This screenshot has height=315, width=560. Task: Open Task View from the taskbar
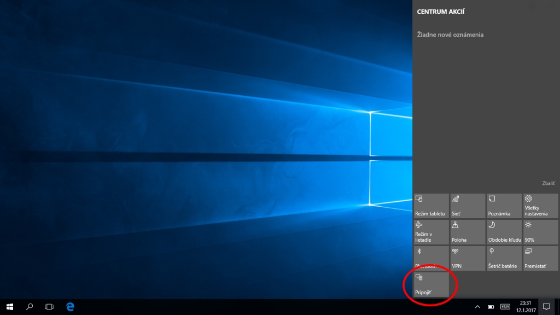click(49, 307)
